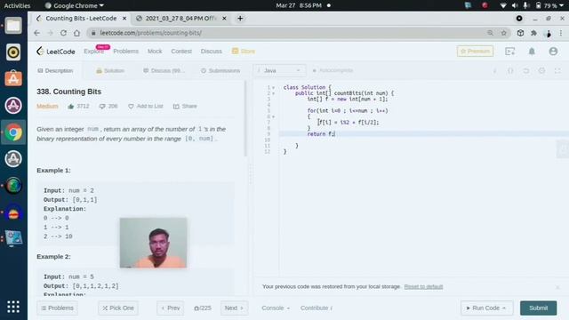Expand the Console panel
Screen dimensions: 569x320
coord(276,308)
